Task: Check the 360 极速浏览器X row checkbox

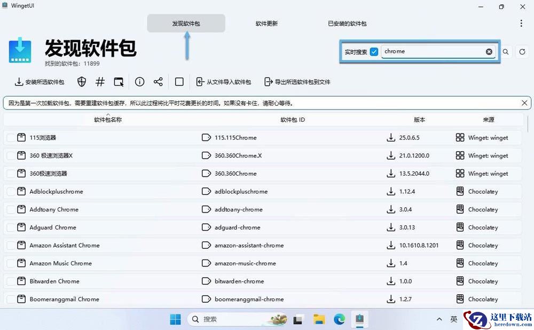Action: 11,155
